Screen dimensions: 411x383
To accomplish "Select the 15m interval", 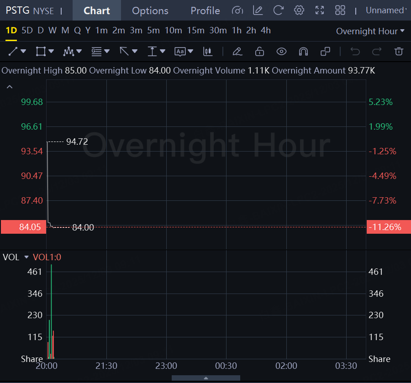I will [x=195, y=31].
